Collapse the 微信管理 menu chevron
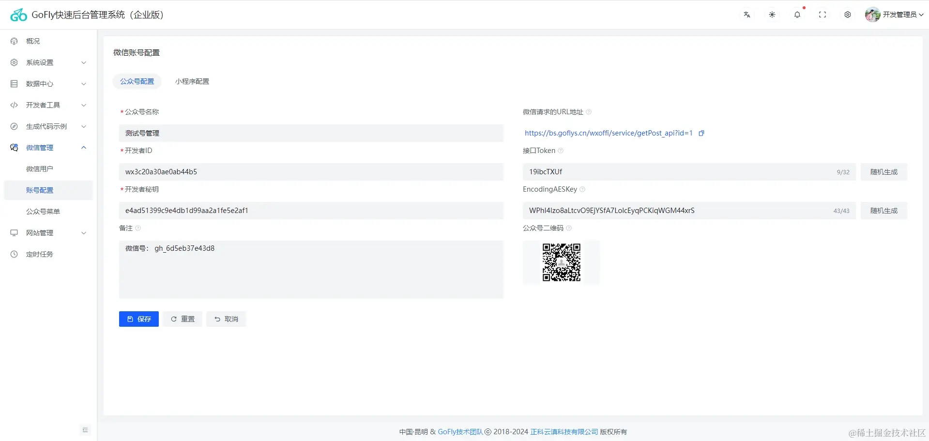 click(x=84, y=148)
